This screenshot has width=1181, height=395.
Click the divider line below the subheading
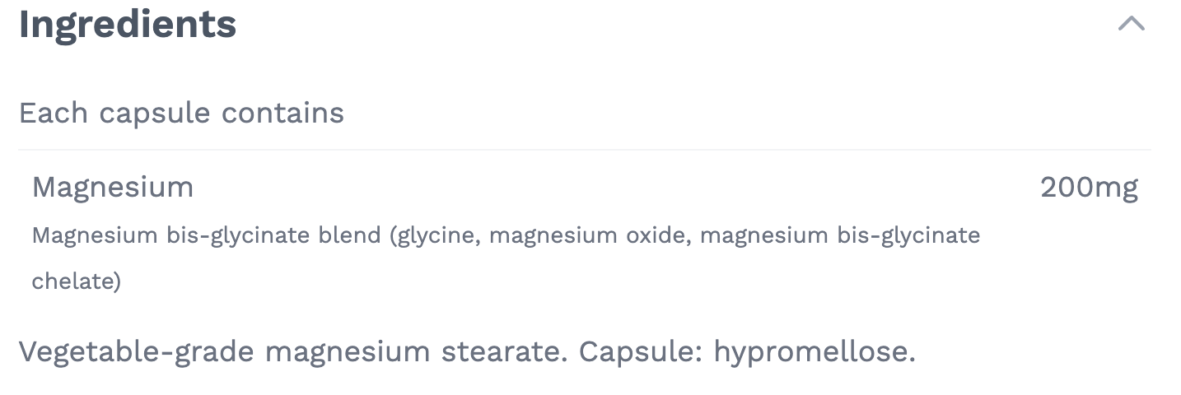(584, 150)
